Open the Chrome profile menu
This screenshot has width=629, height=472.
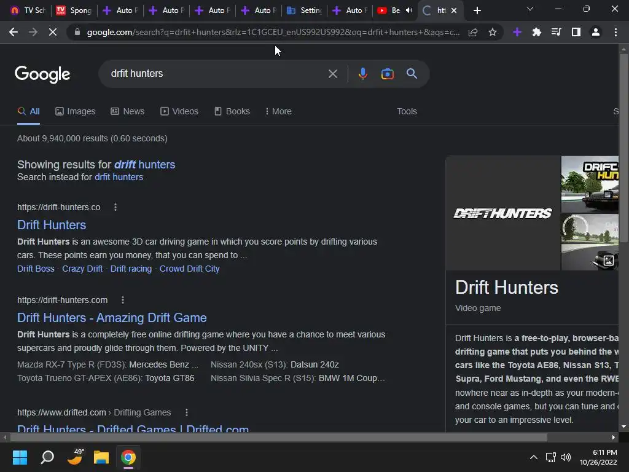click(x=596, y=32)
